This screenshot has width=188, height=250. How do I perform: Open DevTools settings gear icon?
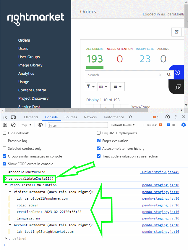point(168,117)
